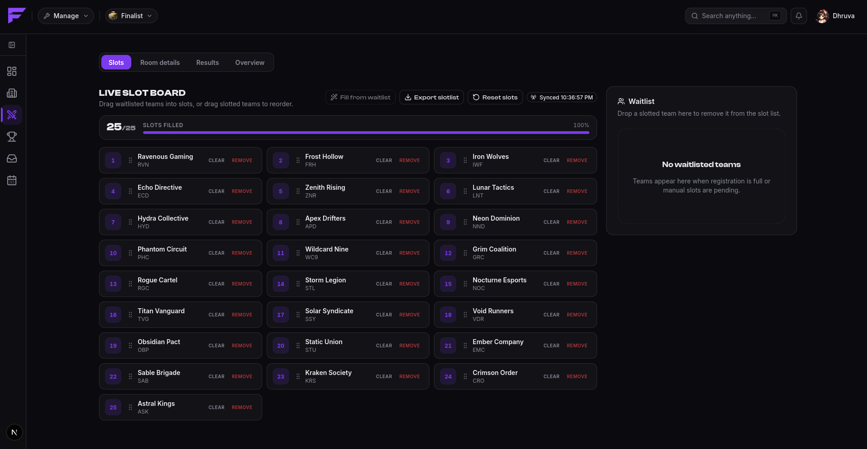Click the drag handle for Iron Wolves
Screen dimensions: 867x449
click(465, 160)
